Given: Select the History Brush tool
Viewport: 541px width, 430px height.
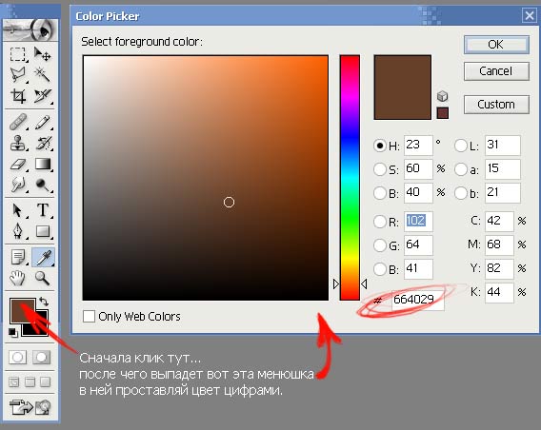Looking at the screenshot, I should click(43, 143).
